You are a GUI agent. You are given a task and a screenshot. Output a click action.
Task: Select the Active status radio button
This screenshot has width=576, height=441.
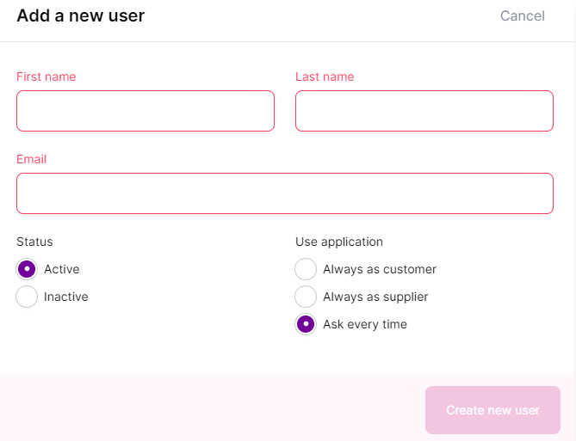28,269
